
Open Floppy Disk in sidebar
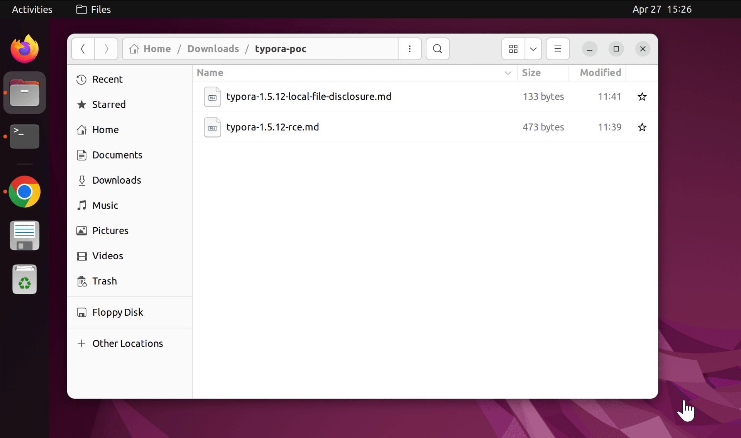[x=117, y=312]
